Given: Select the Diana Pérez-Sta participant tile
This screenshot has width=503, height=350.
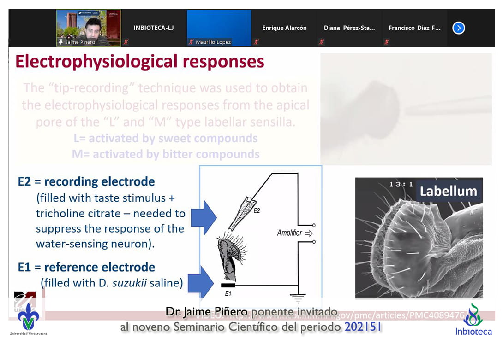Looking at the screenshot, I should 349,28.
